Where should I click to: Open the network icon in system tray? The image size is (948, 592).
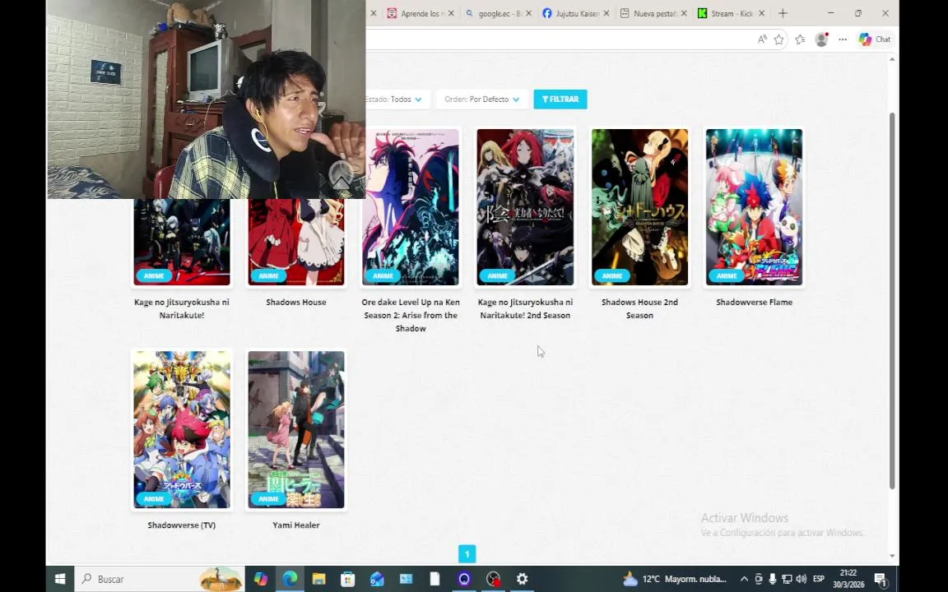[787, 579]
